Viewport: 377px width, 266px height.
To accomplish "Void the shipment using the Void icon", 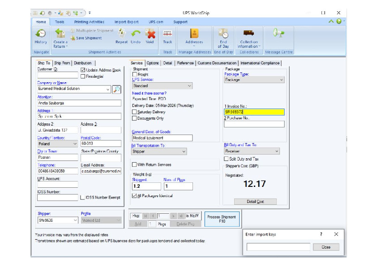I will coord(150,34).
